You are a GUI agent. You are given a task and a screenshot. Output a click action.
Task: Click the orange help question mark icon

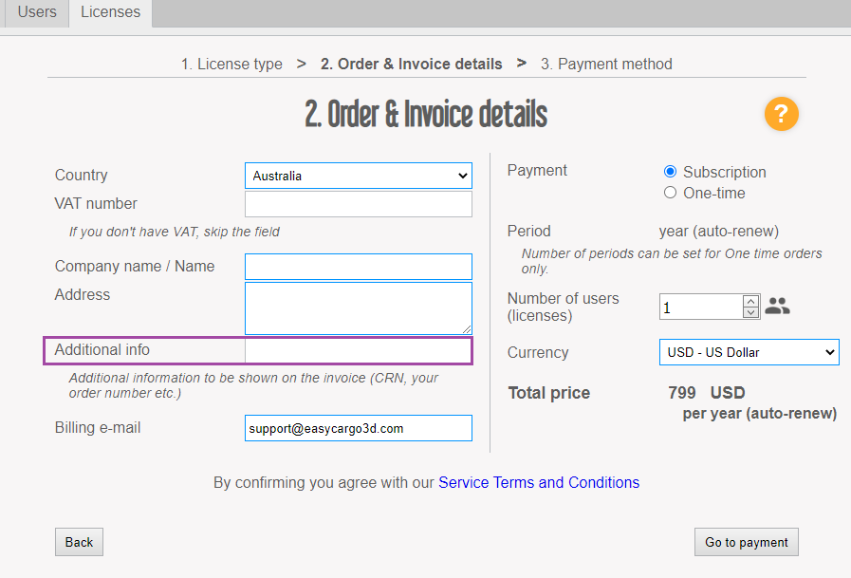(781, 115)
